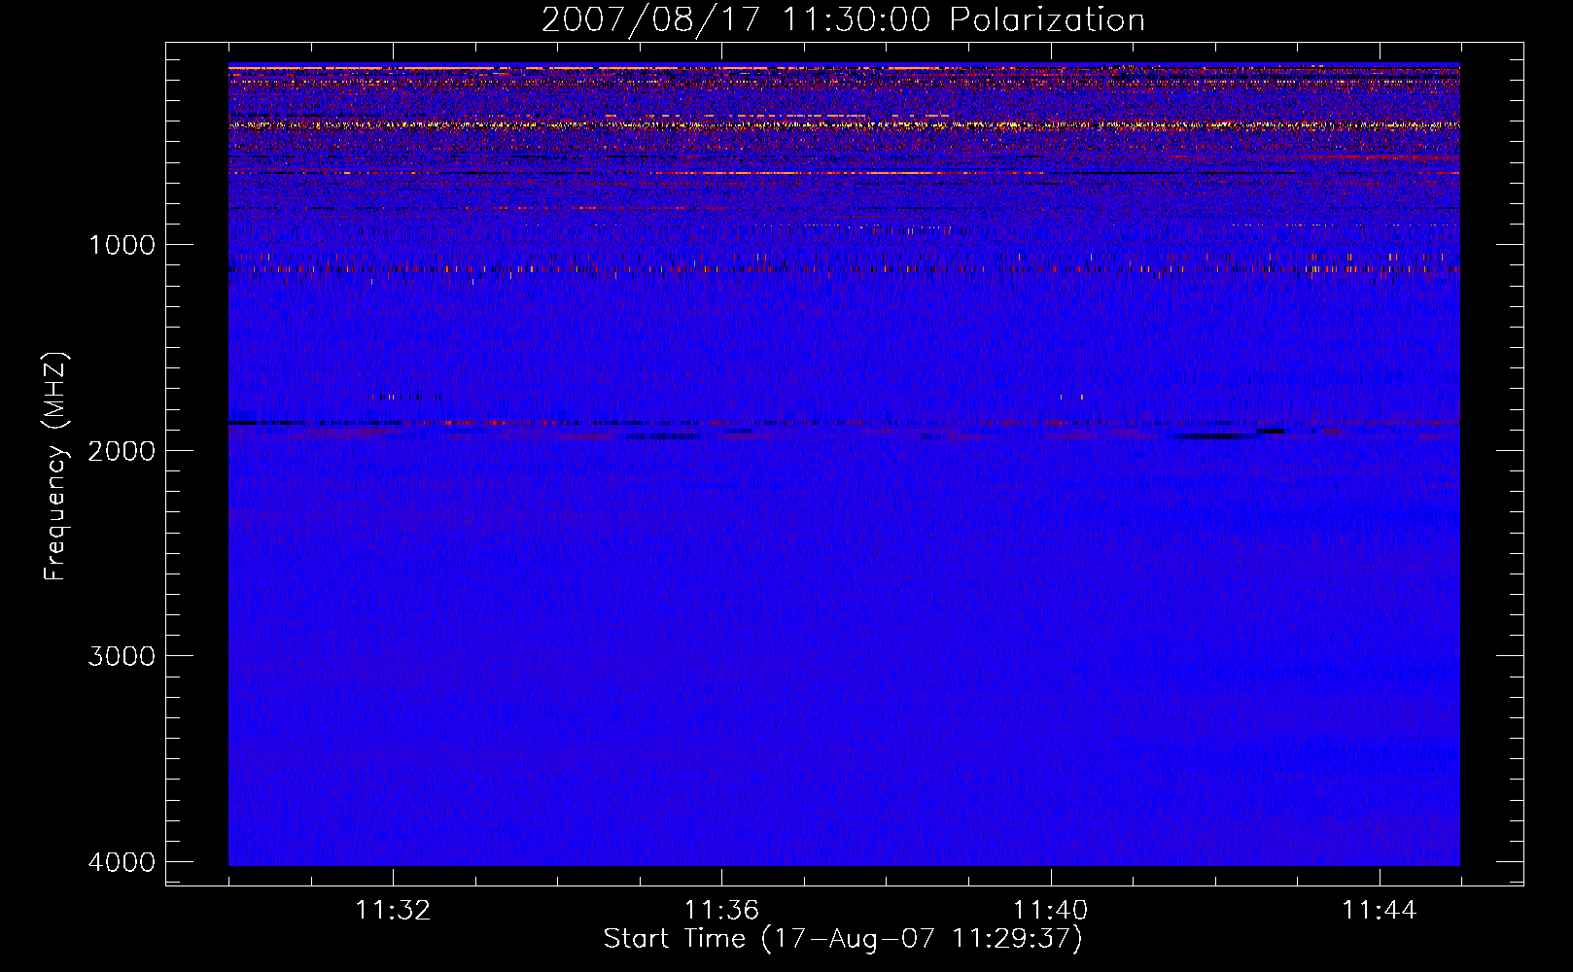This screenshot has height=972, width=1573.
Task: Click the 11:40 time tick label
Action: pyautogui.click(x=1051, y=911)
